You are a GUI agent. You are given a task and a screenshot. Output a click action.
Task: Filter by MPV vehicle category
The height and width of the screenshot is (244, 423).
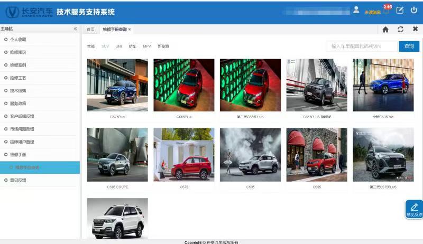(146, 46)
